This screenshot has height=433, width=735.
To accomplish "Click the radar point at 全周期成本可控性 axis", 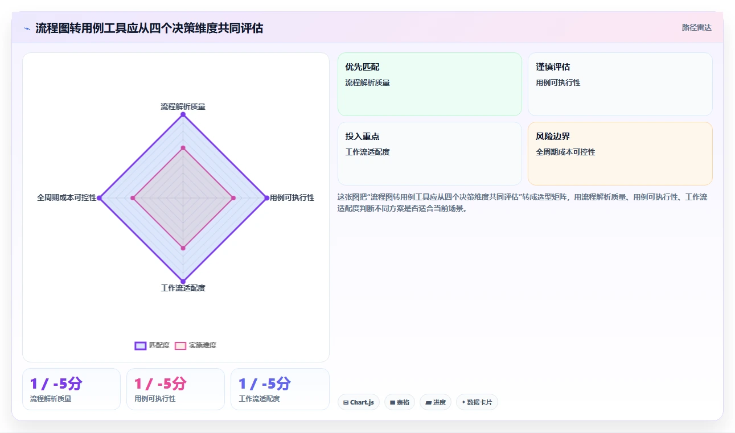I will coord(100,198).
